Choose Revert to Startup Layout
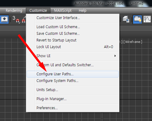The height and width of the screenshot is (121, 152). click(73, 40)
